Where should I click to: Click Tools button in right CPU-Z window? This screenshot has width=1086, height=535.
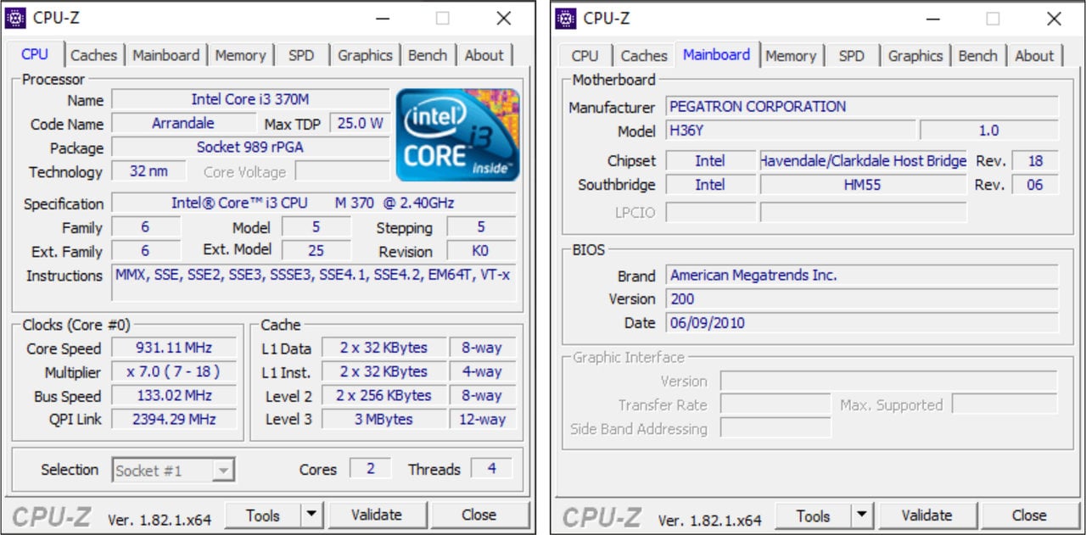tap(813, 515)
